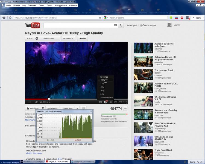This screenshot has height=164, width=205.
Task: Bookmark page with address bar star
Action: click(x=100, y=18)
